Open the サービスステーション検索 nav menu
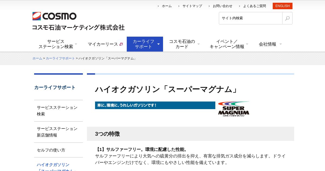 (56, 44)
